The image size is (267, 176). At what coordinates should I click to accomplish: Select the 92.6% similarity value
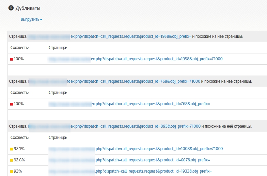point(19,160)
